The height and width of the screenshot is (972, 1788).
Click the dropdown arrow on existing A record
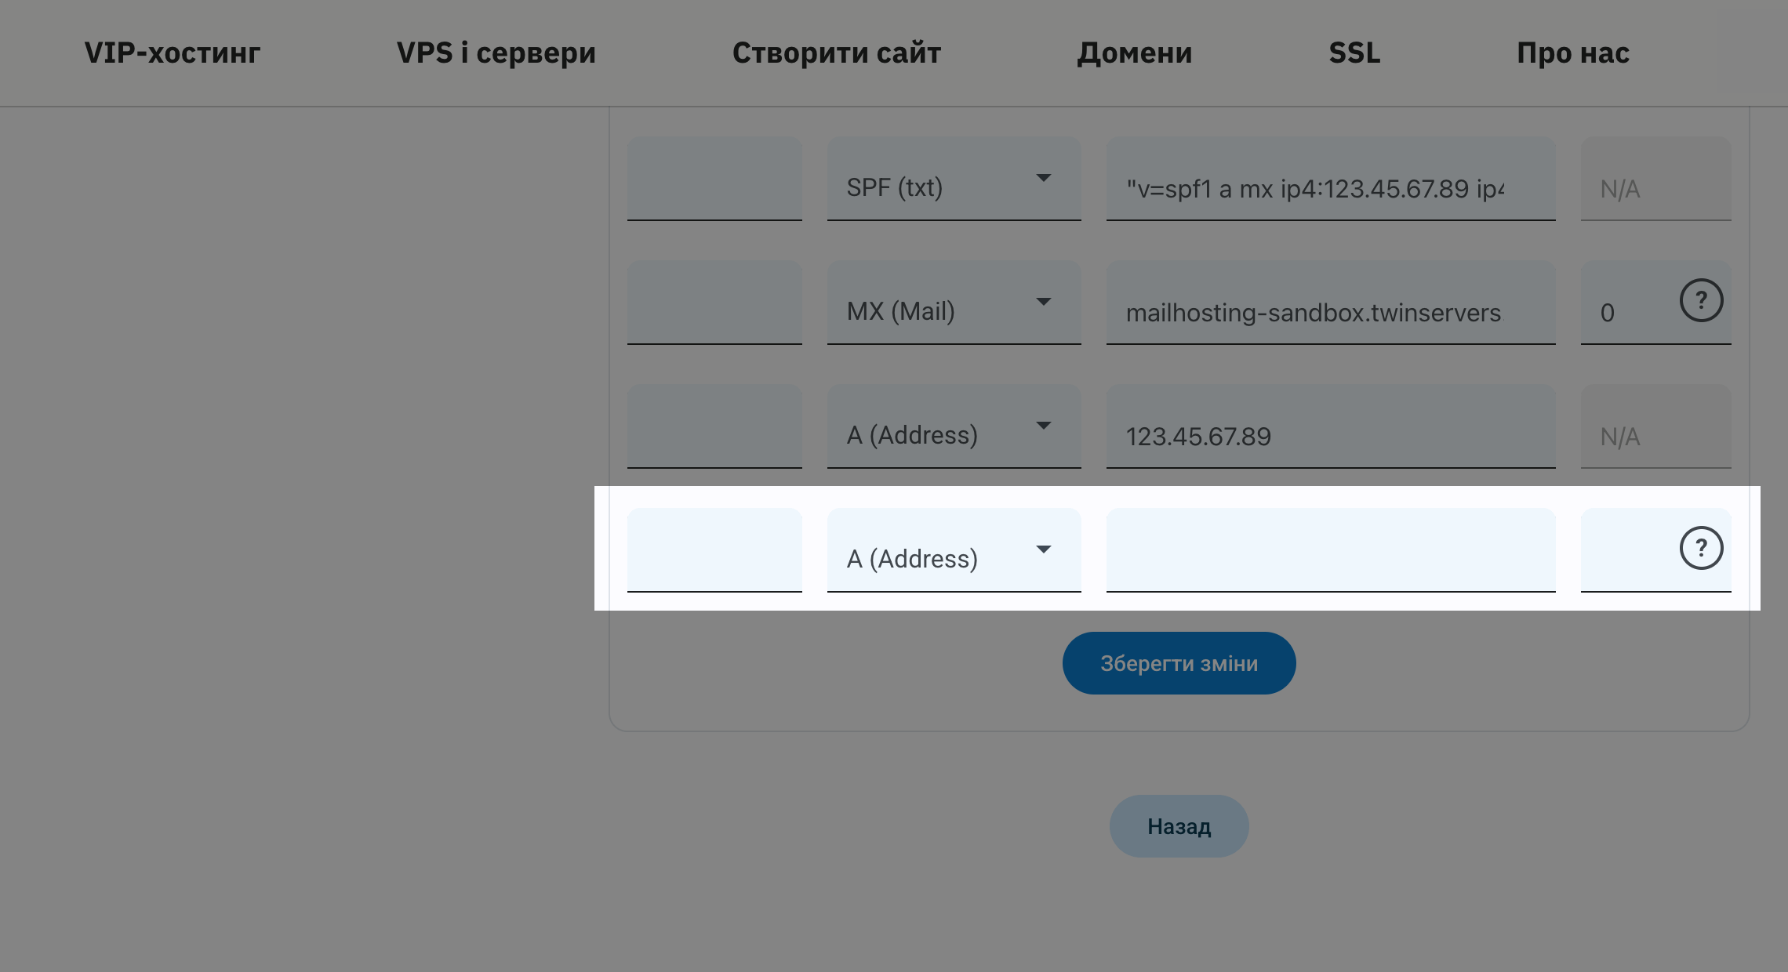click(x=1045, y=425)
